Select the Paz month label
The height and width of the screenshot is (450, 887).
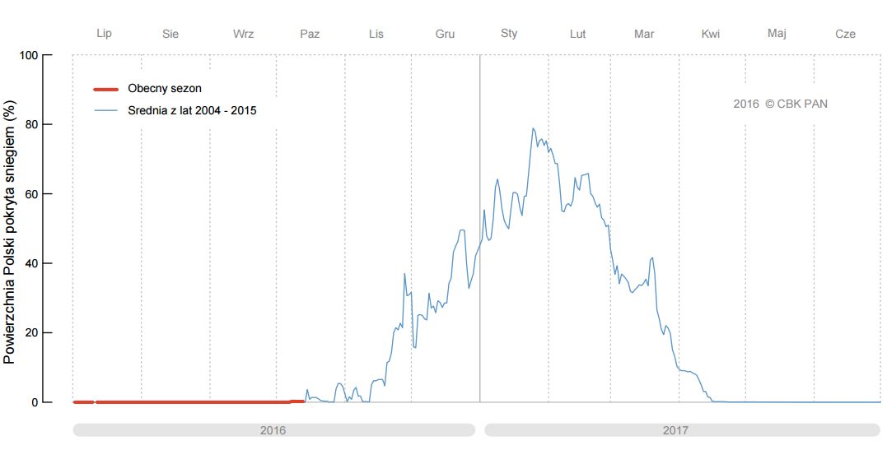tap(310, 34)
